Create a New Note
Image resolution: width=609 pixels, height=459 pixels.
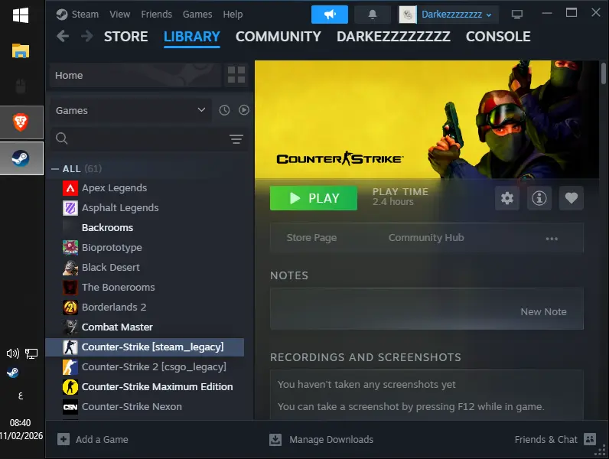pyautogui.click(x=543, y=312)
